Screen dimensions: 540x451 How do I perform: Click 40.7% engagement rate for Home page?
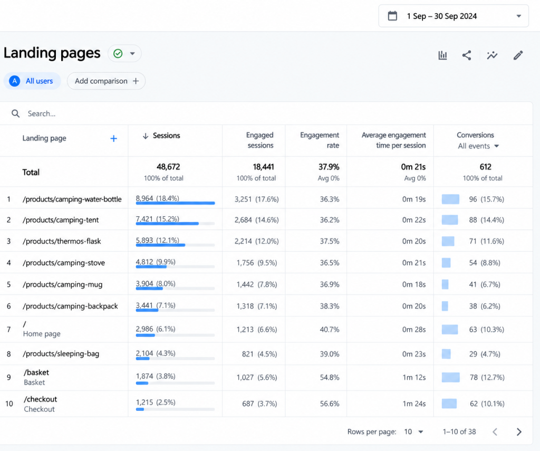(330, 329)
